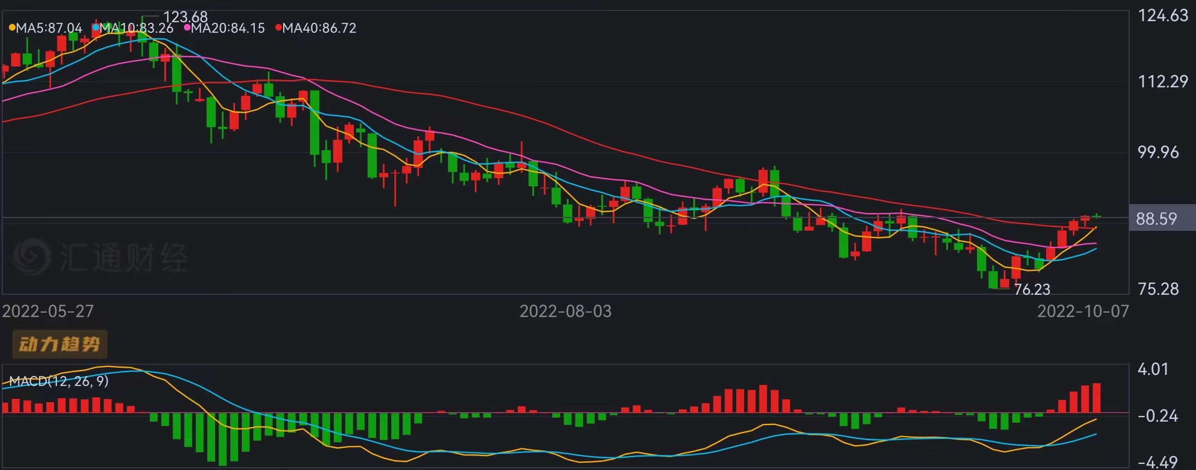This screenshot has width=1196, height=470.
Task: Click the red MA40 legend dot
Action: 279,27
